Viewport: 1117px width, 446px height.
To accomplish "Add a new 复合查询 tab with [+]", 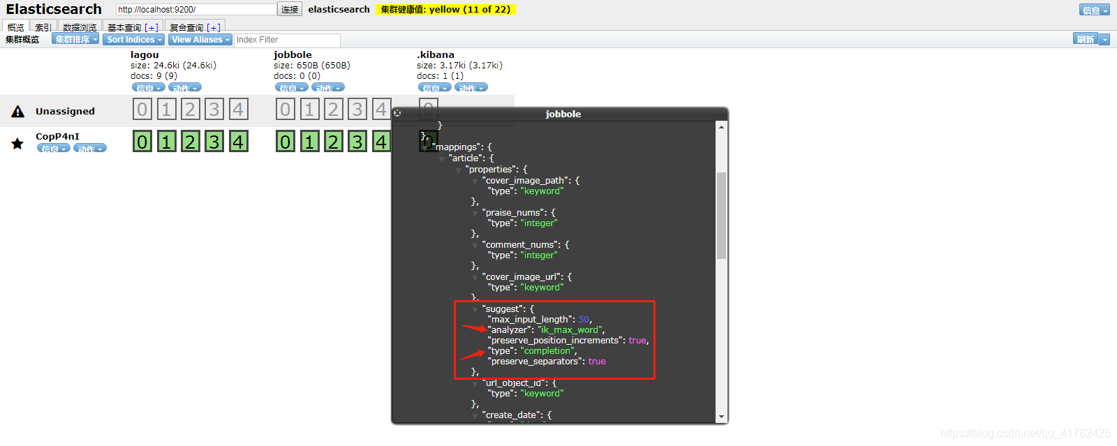I will pos(214,28).
